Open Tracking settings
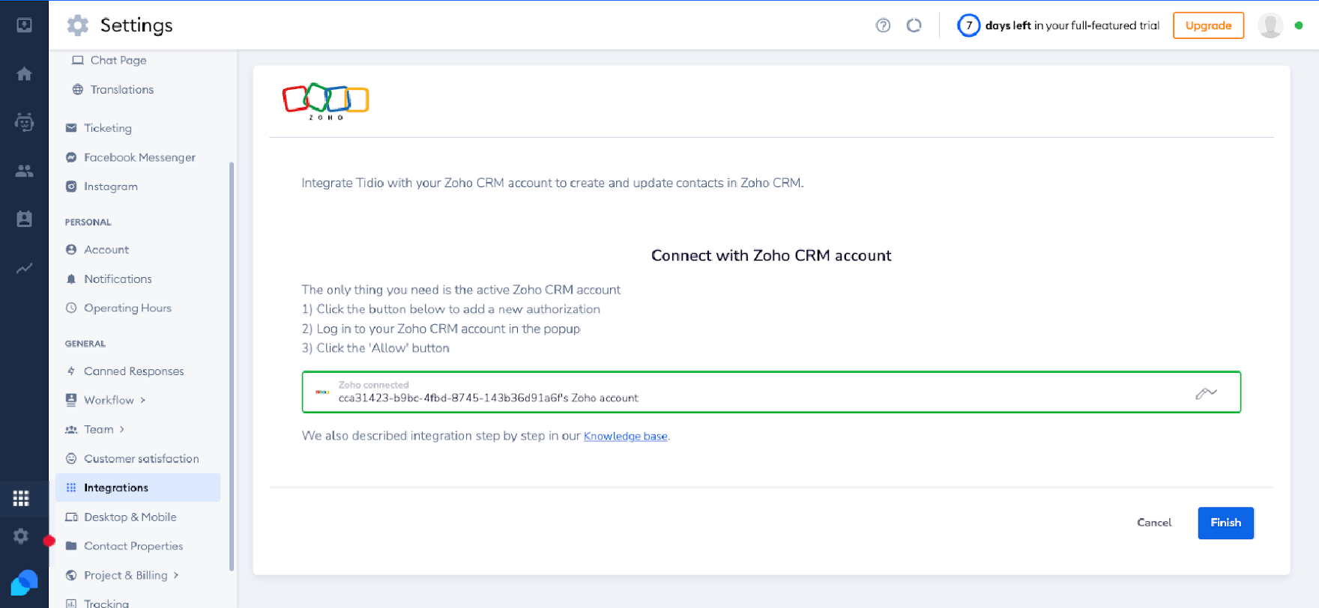This screenshot has width=1319, height=608. (106, 603)
